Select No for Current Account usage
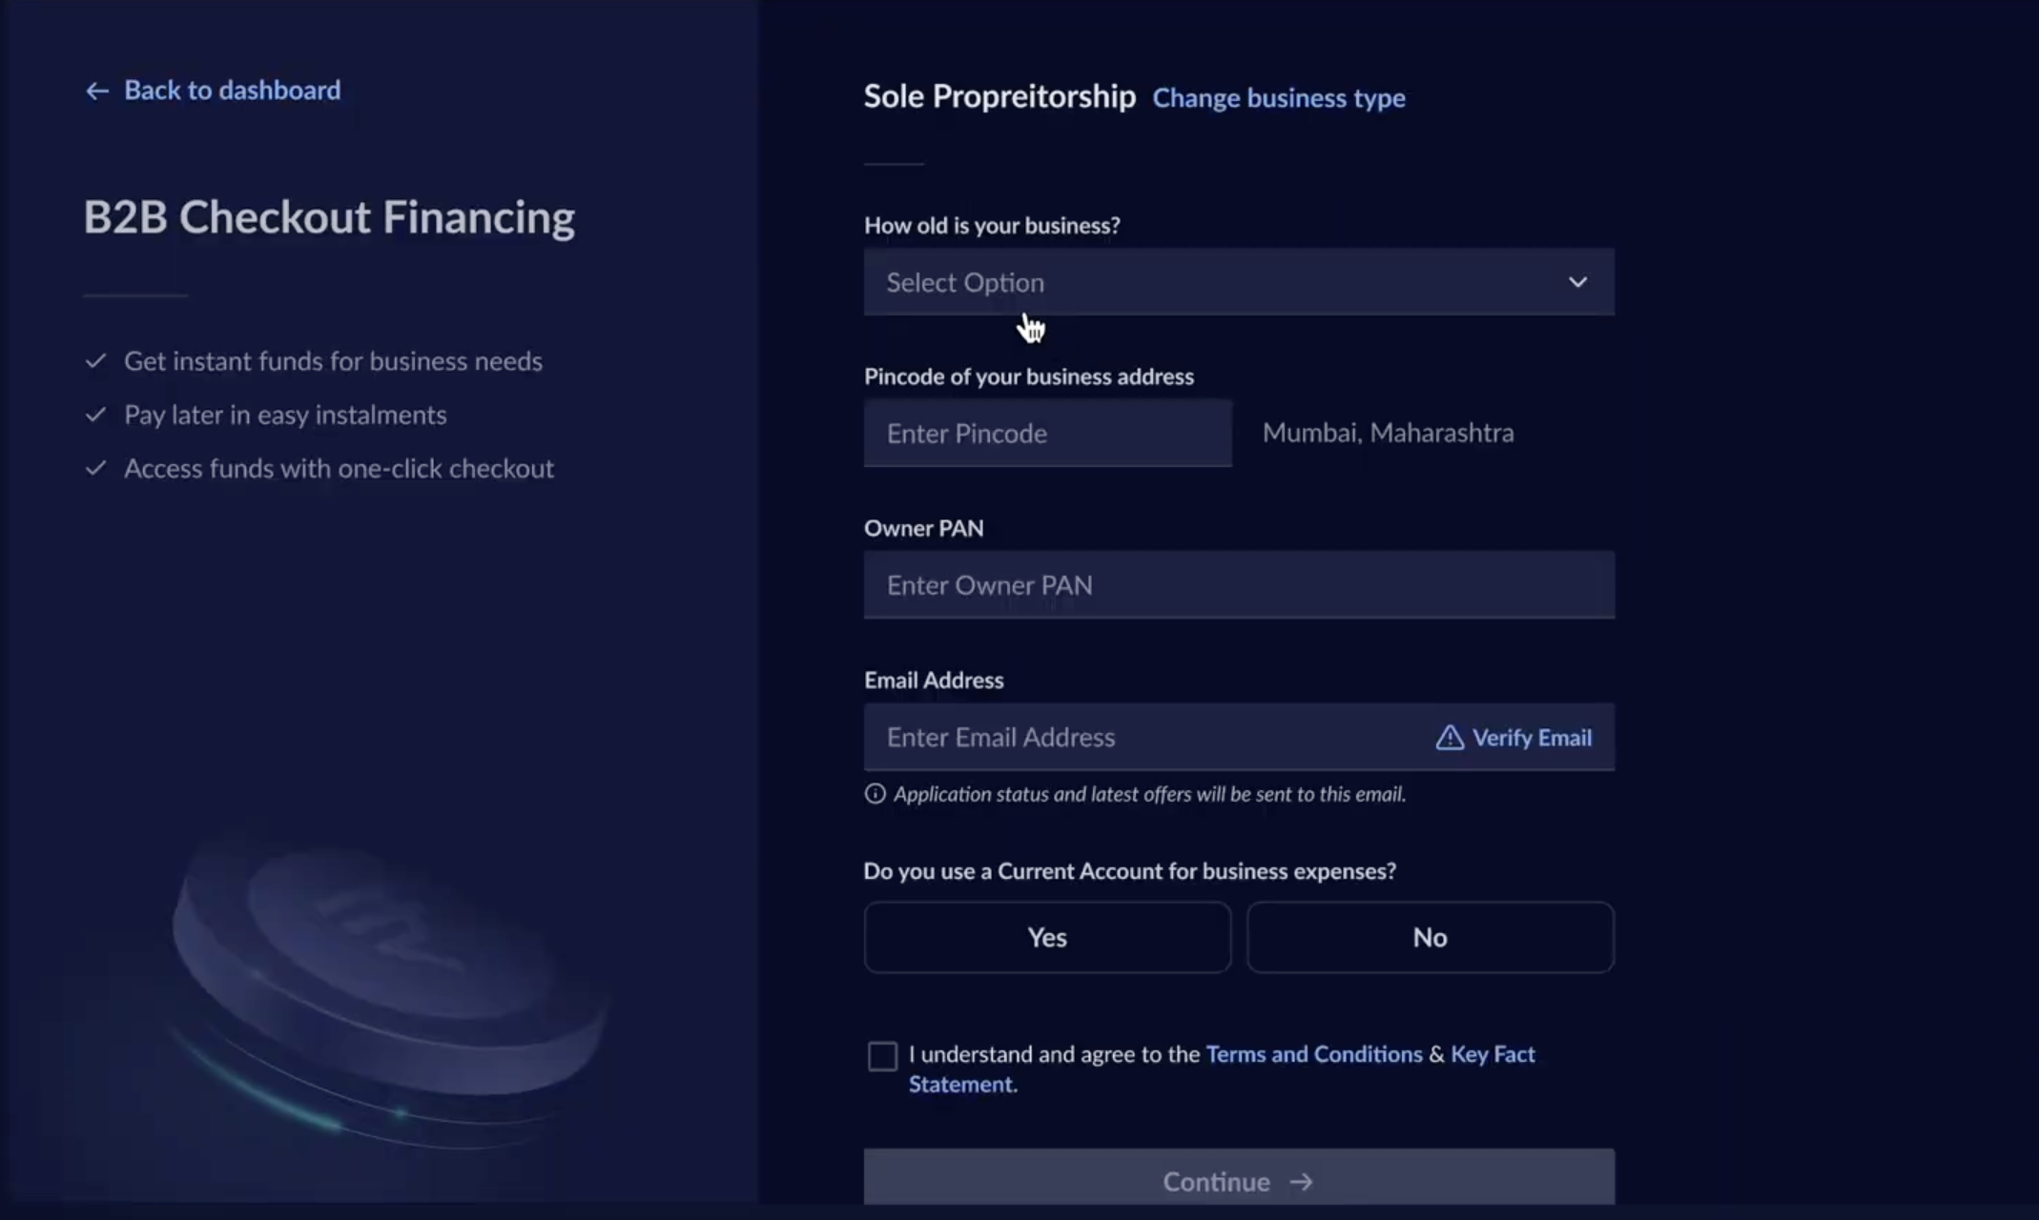The height and width of the screenshot is (1220, 2039). 1430,938
